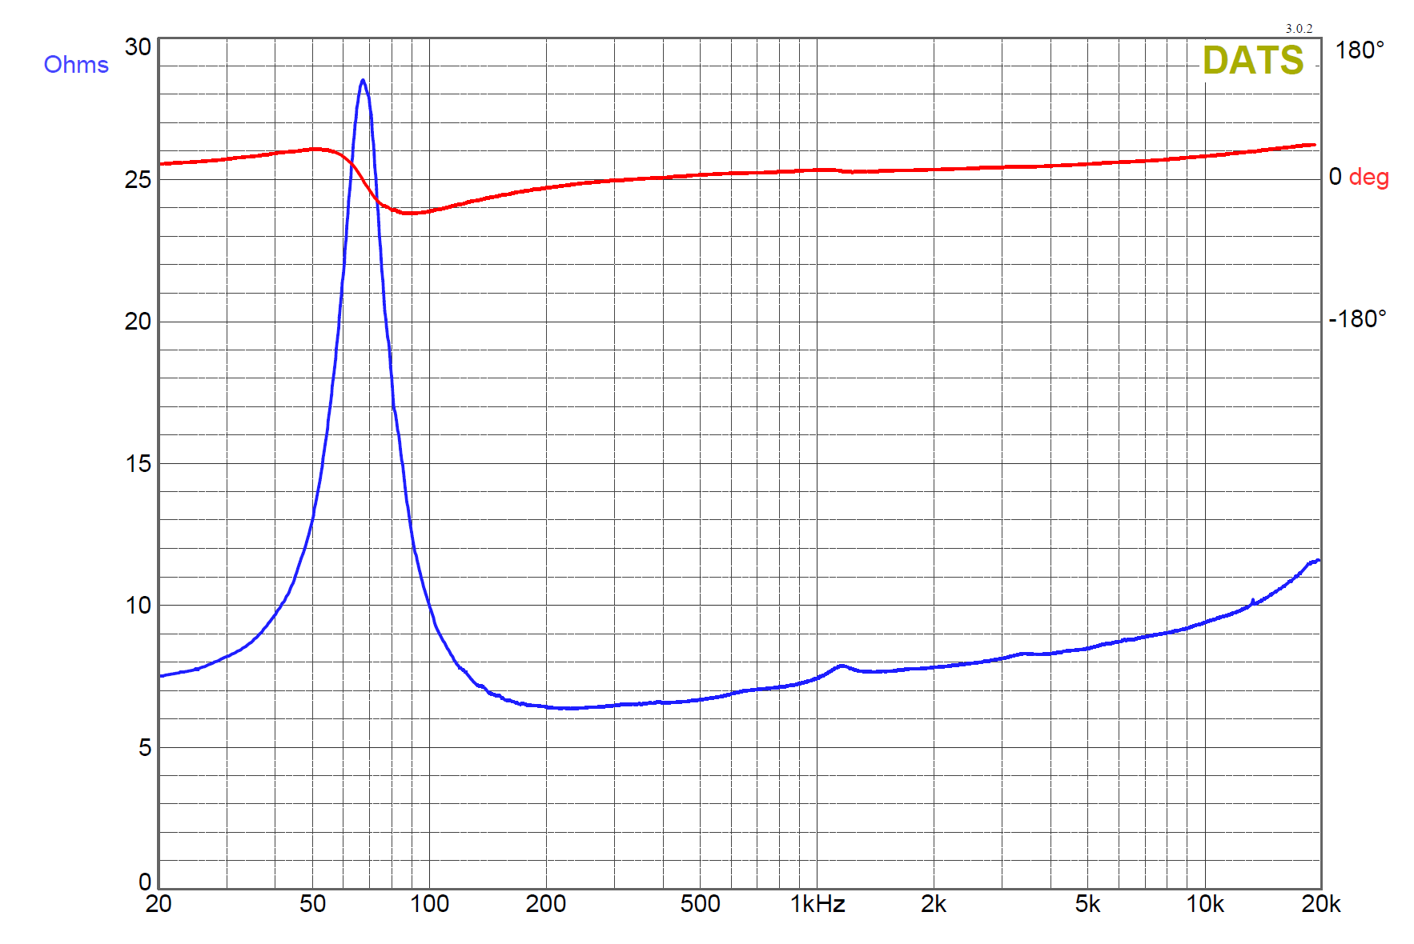Click the 180° phase axis label
The image size is (1414, 944).
point(1359,50)
